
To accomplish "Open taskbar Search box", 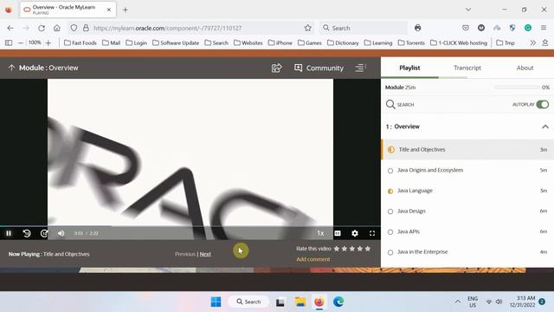I will (248, 302).
